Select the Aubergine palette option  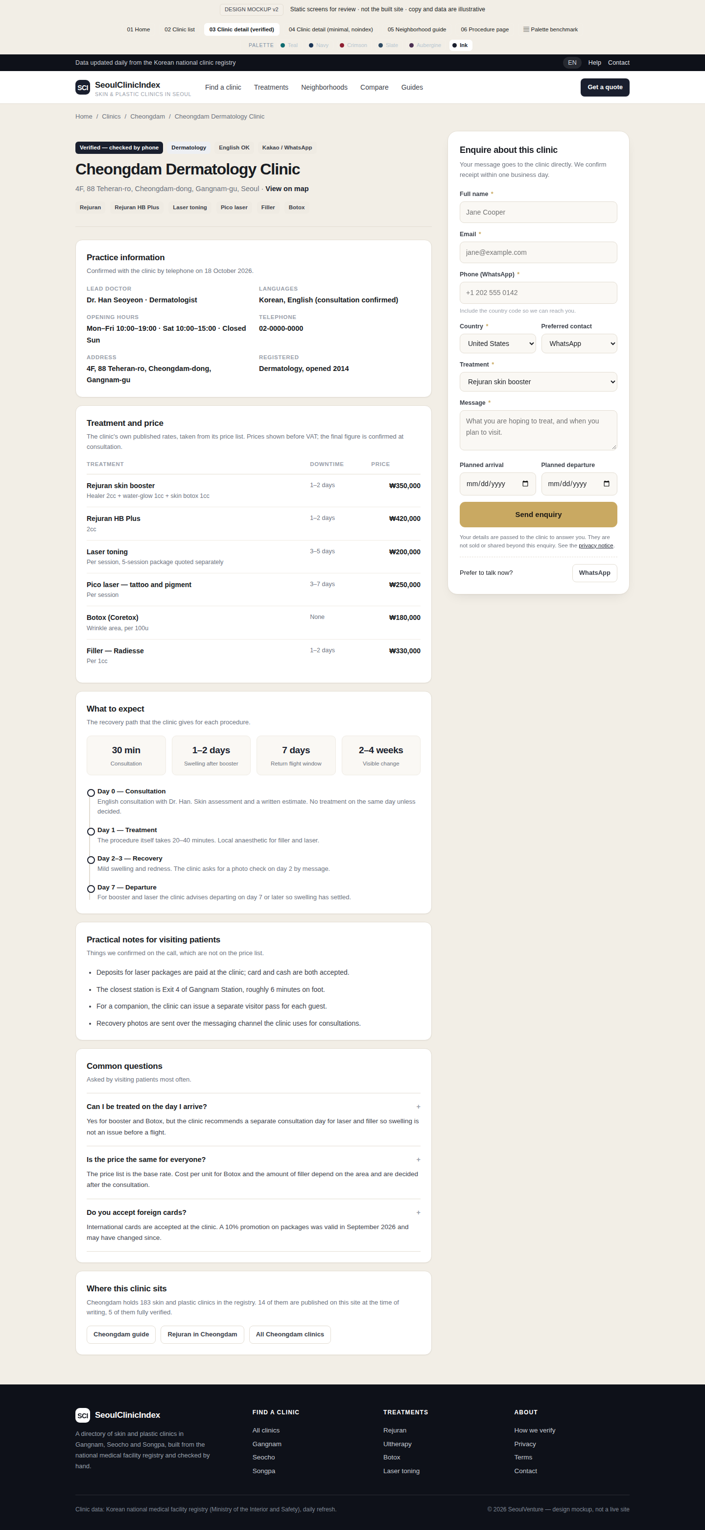[x=425, y=45]
